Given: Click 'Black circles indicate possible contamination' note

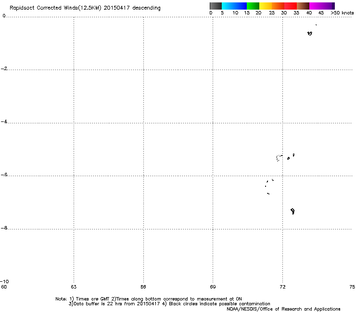Looking at the screenshot, I should 219,304.
